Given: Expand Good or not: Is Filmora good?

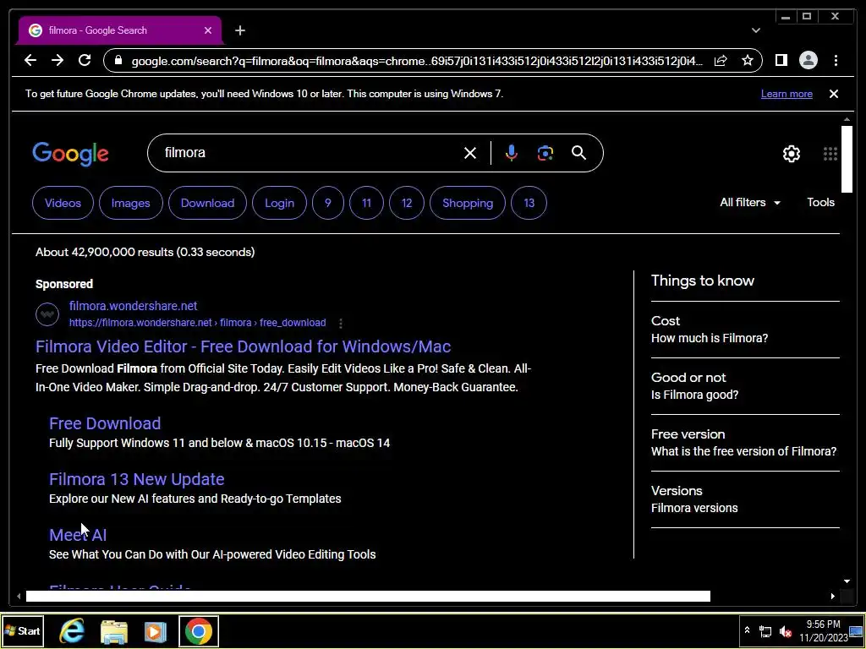Looking at the screenshot, I should coord(745,386).
